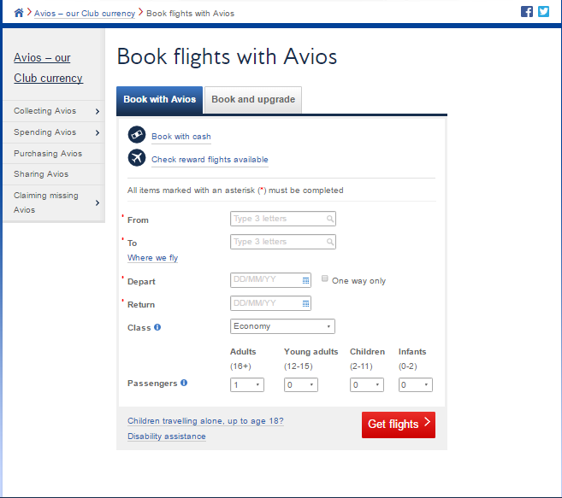This screenshot has width=562, height=498.
Task: Open the Depart date calendar icon
Action: pos(305,279)
